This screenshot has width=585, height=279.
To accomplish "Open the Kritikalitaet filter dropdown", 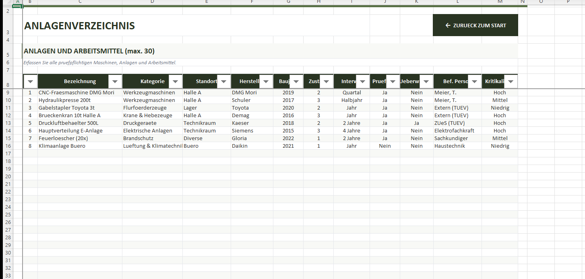I will pos(511,81).
